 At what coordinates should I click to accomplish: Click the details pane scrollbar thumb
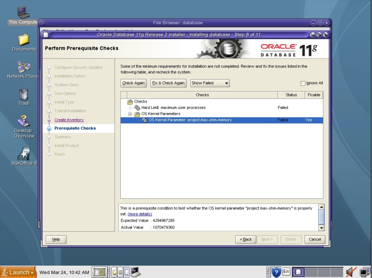click(322, 217)
